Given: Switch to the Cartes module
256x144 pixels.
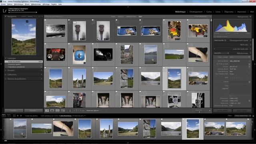Looking at the screenshot, I should click(209, 12).
